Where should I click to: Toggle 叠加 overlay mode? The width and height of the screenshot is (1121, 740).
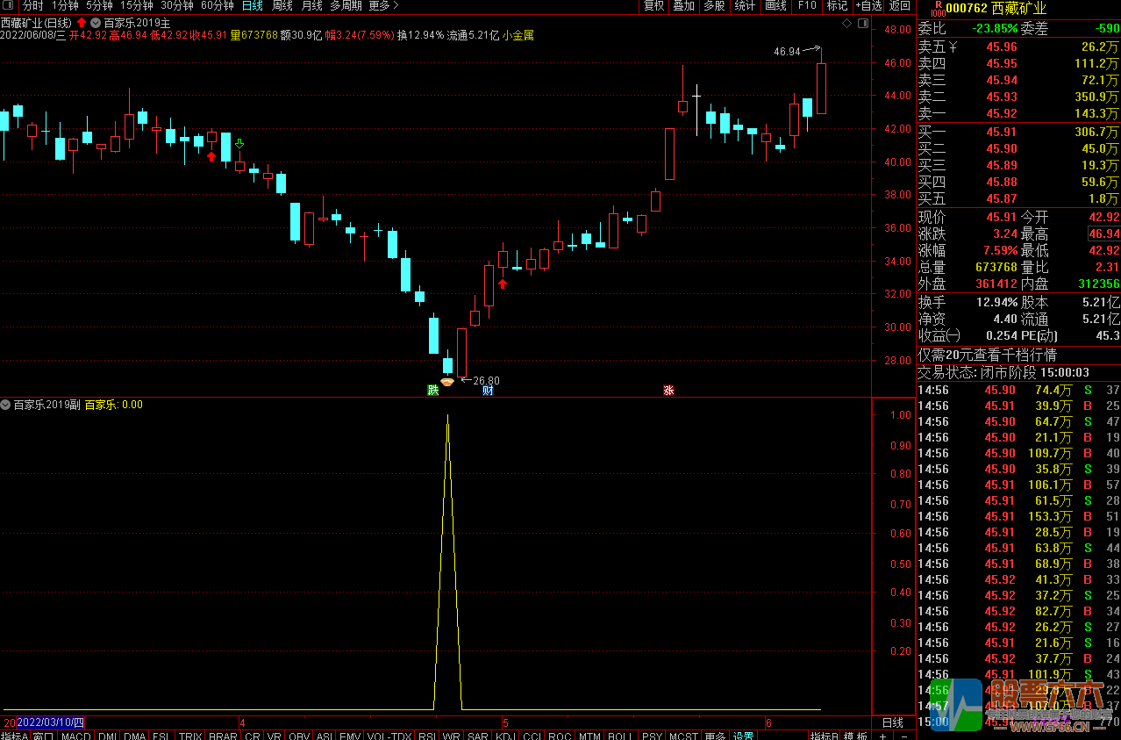click(683, 5)
